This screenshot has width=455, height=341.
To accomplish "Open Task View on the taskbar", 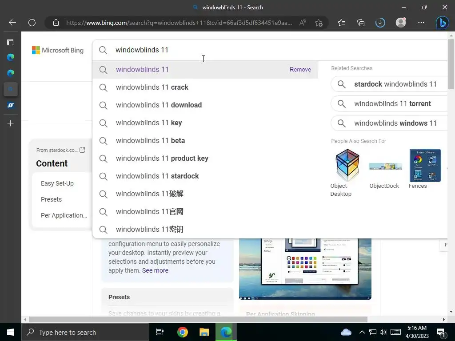I will [160, 332].
